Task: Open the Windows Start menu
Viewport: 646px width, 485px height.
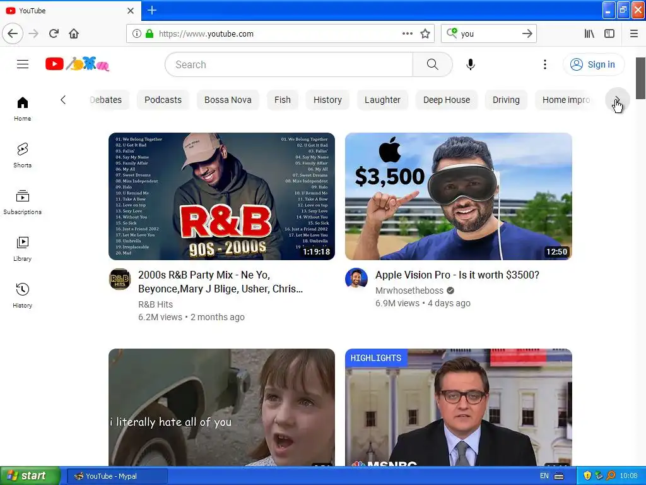Action: pyautogui.click(x=30, y=476)
